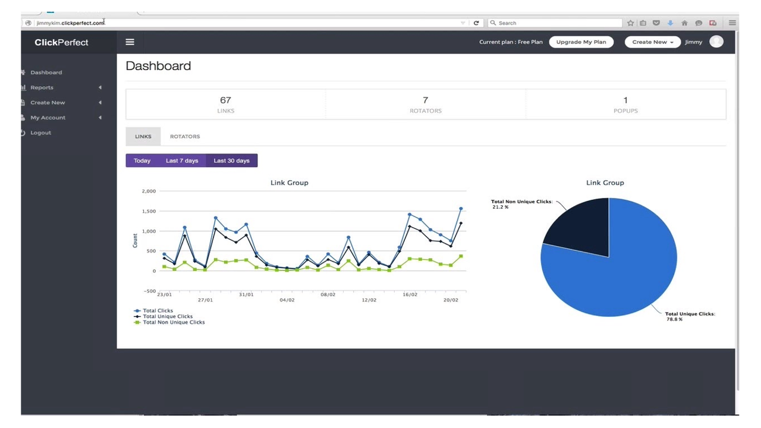Click the Create New icon in the sidebar

point(23,102)
